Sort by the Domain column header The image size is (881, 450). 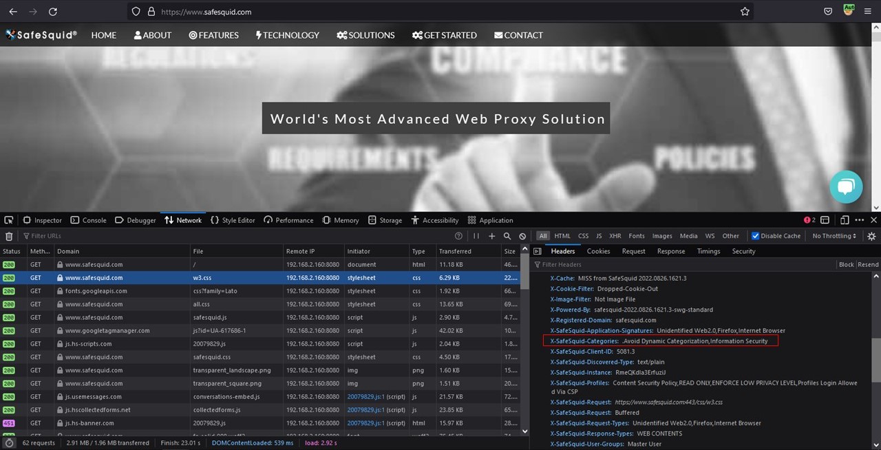pos(122,251)
